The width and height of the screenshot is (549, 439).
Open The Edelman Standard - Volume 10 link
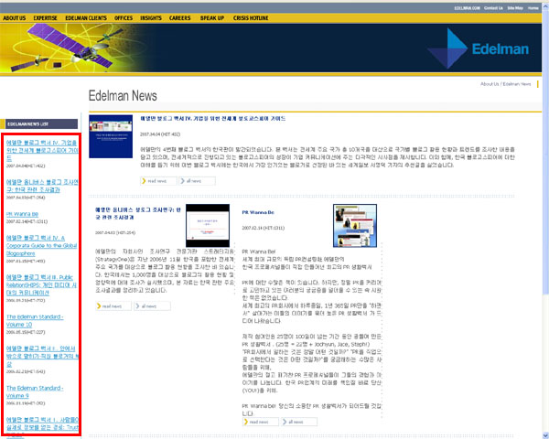[x=35, y=321]
